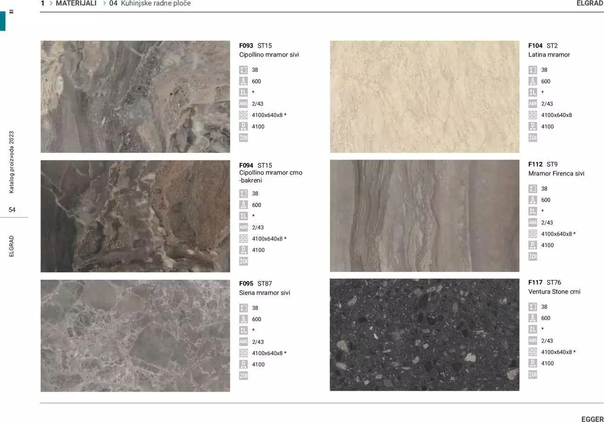Image resolution: width=604 pixels, height=422 pixels.
Task: Click the small blue lines icon at top-left
Action: click(x=11, y=11)
